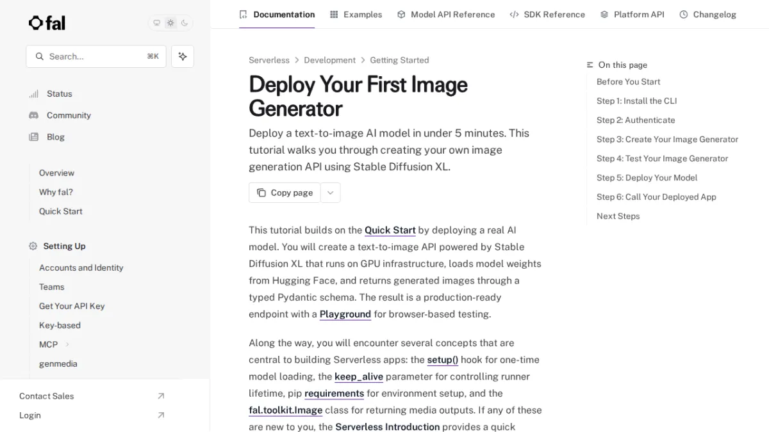
Task: Click Contact Sales link
Action: point(47,396)
